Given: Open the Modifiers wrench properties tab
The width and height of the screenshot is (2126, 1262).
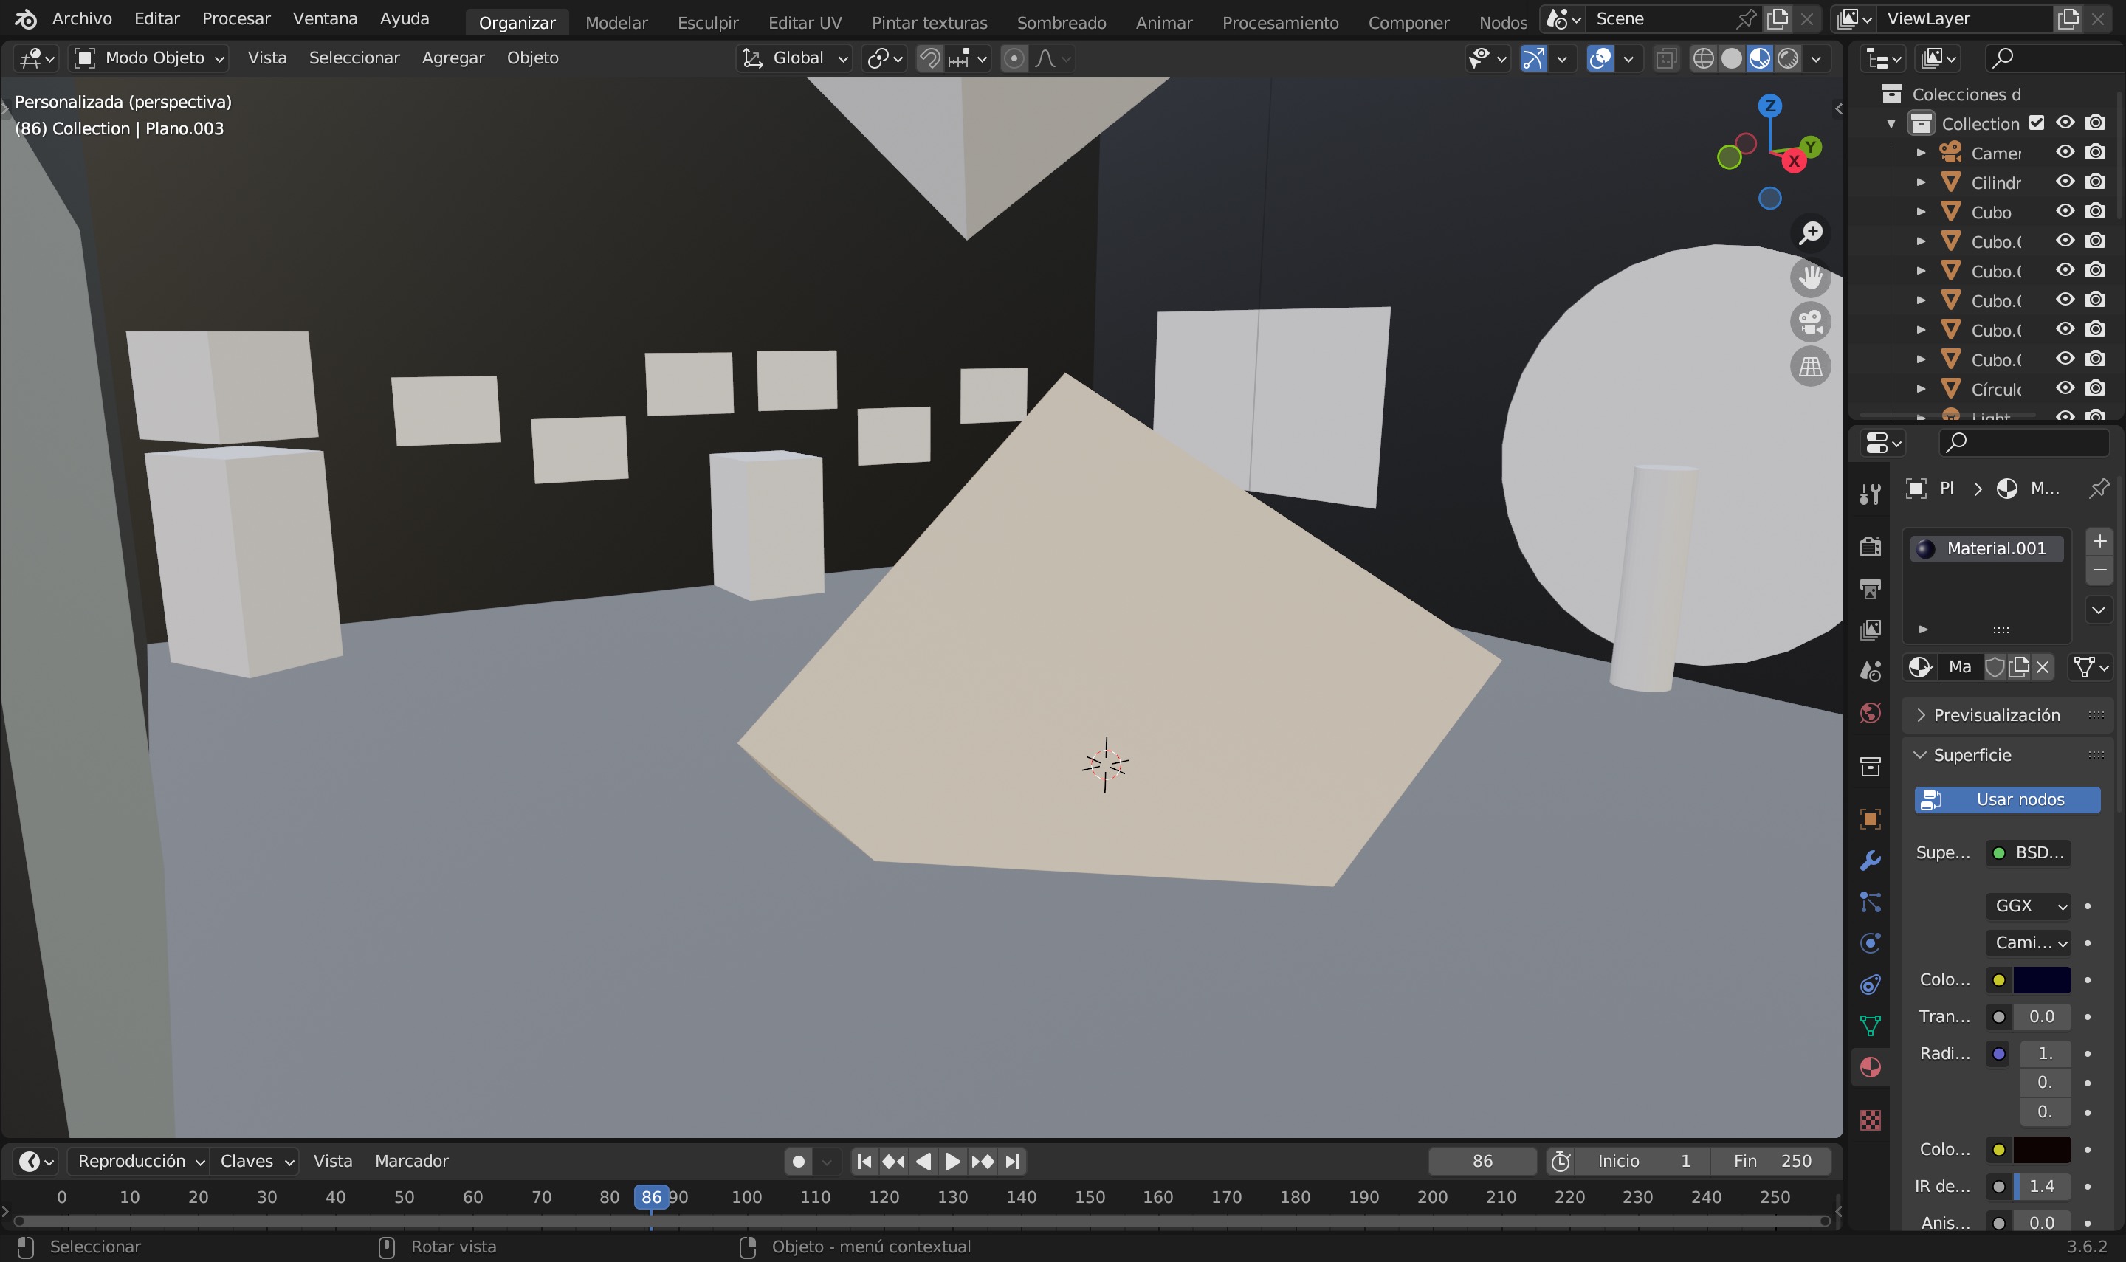Looking at the screenshot, I should click(1869, 861).
